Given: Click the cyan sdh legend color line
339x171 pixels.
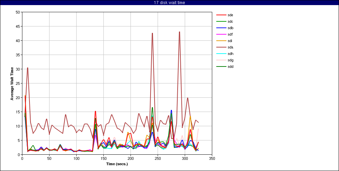Looking at the screenshot, I should point(221,54).
